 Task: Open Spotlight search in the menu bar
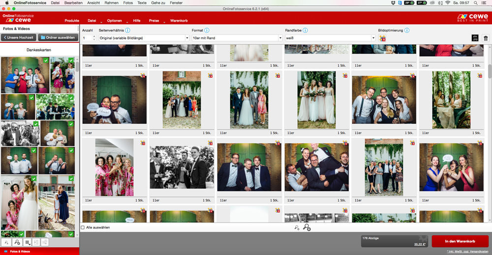476,3
